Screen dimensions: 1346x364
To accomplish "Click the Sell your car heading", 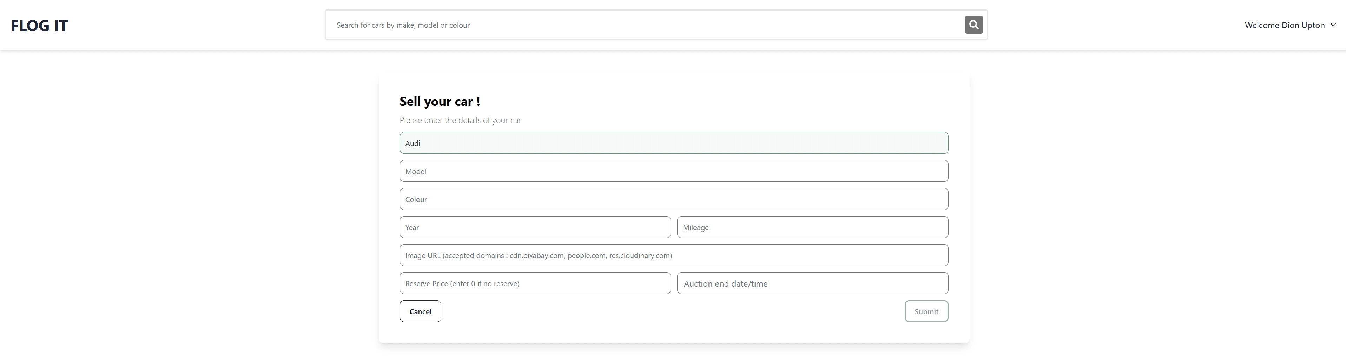I will (440, 101).
